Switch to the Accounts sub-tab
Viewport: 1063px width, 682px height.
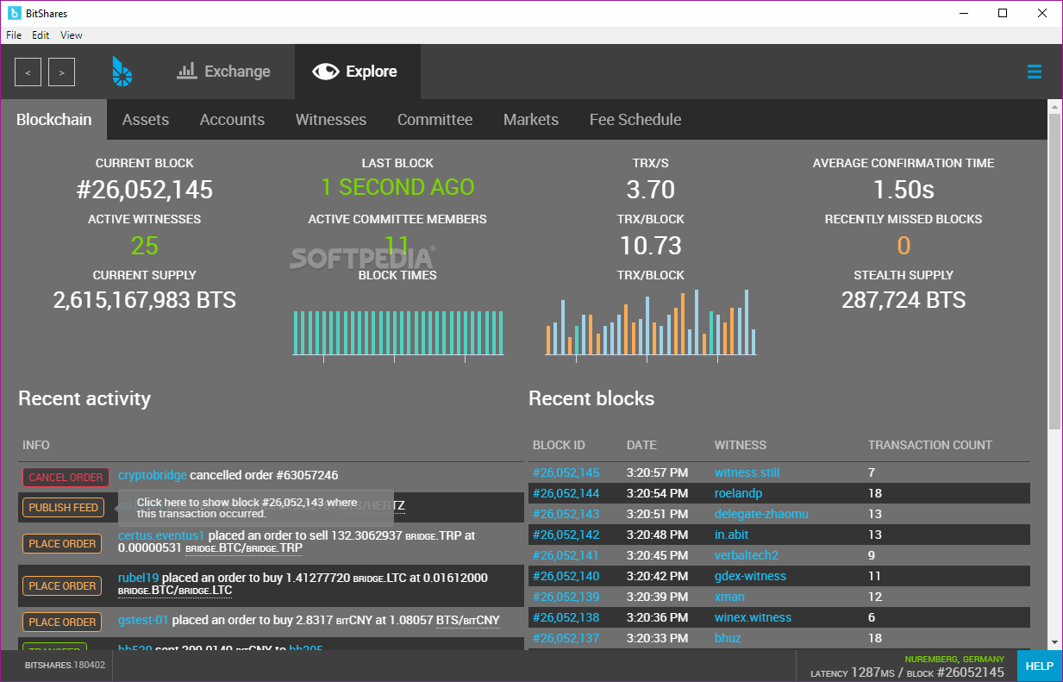point(232,120)
